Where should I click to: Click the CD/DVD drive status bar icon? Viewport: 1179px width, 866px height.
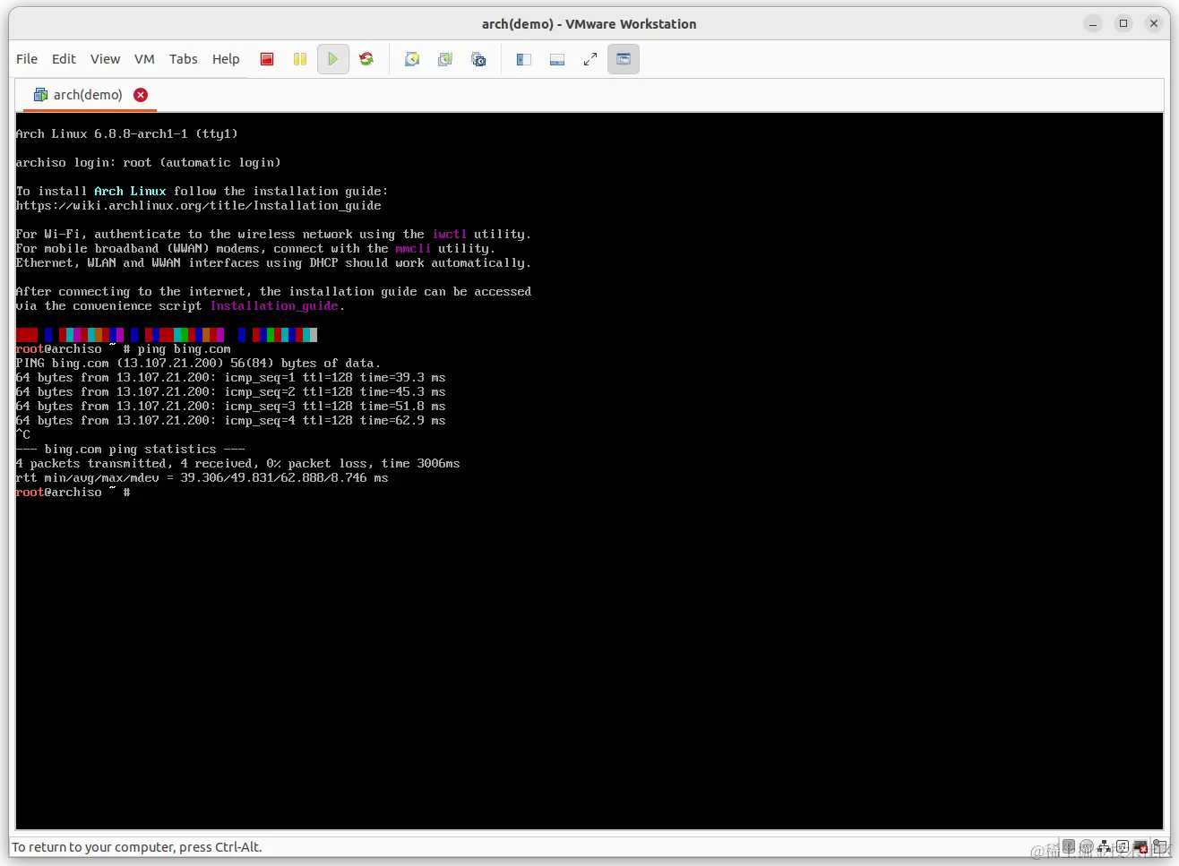[x=1087, y=846]
